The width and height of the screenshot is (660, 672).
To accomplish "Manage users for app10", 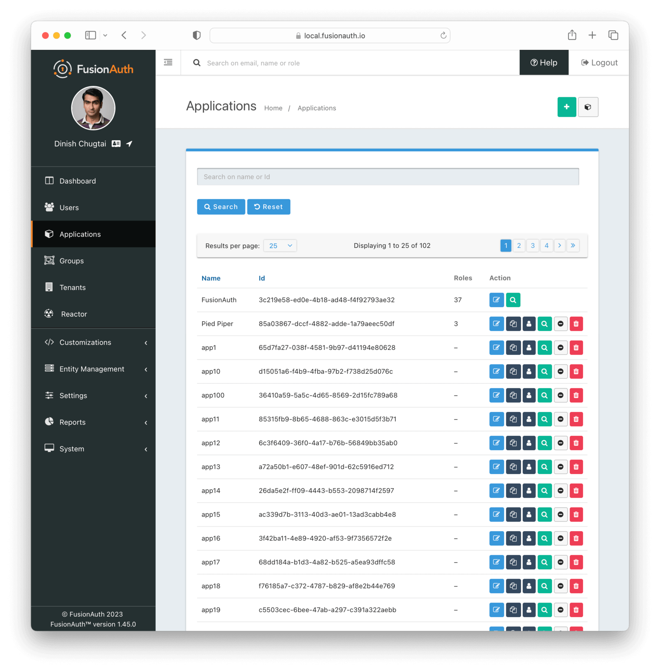I will (x=529, y=371).
